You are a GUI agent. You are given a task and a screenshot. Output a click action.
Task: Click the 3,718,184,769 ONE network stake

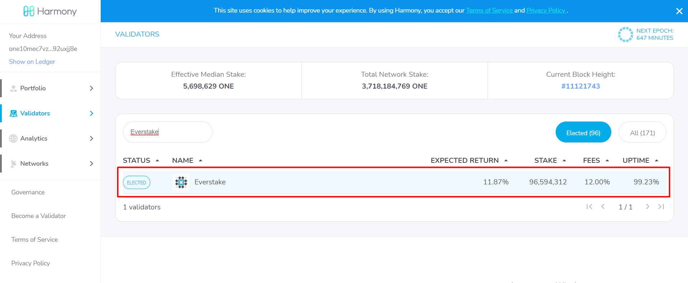coord(394,86)
